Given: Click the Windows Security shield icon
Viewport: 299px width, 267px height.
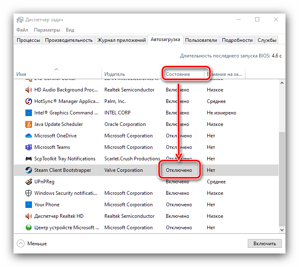Looking at the screenshot, I should 29,193.
